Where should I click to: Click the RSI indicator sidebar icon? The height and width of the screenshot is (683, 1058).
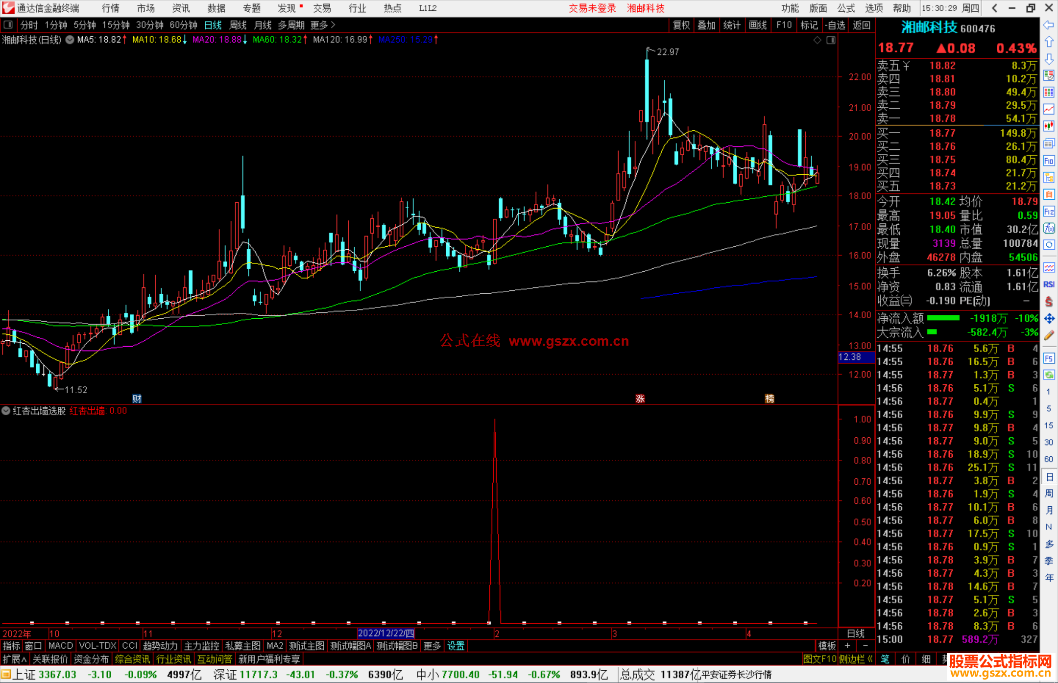click(1049, 284)
